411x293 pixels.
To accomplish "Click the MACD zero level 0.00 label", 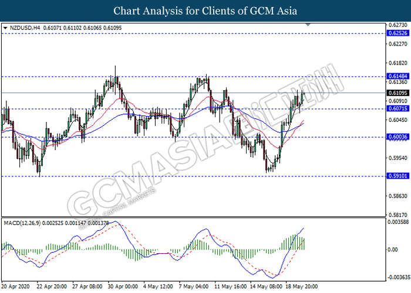I will [x=392, y=250].
